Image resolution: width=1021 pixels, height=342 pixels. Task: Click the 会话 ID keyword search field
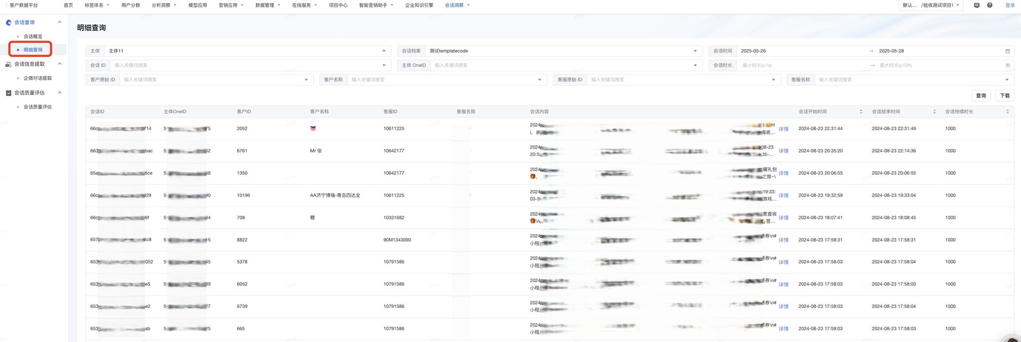click(x=246, y=65)
